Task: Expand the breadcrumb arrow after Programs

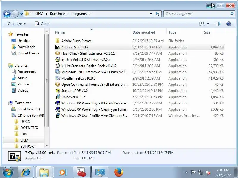Action: (90, 14)
